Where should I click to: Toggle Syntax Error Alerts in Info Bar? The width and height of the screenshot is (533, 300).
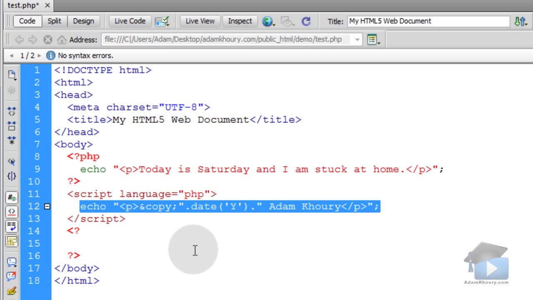click(x=12, y=240)
